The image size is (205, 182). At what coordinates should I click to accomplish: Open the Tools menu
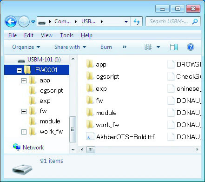point(66,35)
